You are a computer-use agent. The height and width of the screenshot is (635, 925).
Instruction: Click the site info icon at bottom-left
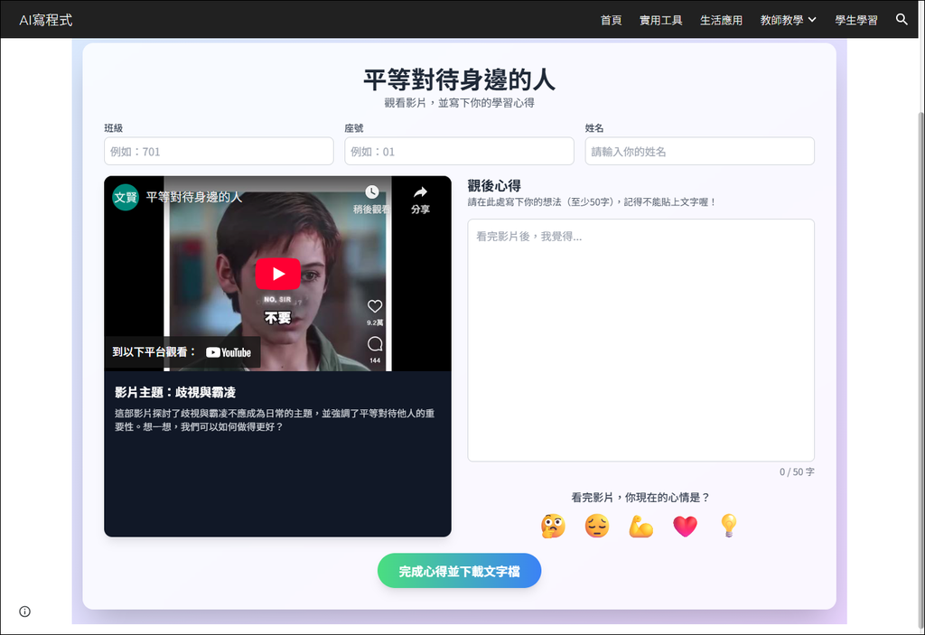pyautogui.click(x=24, y=612)
